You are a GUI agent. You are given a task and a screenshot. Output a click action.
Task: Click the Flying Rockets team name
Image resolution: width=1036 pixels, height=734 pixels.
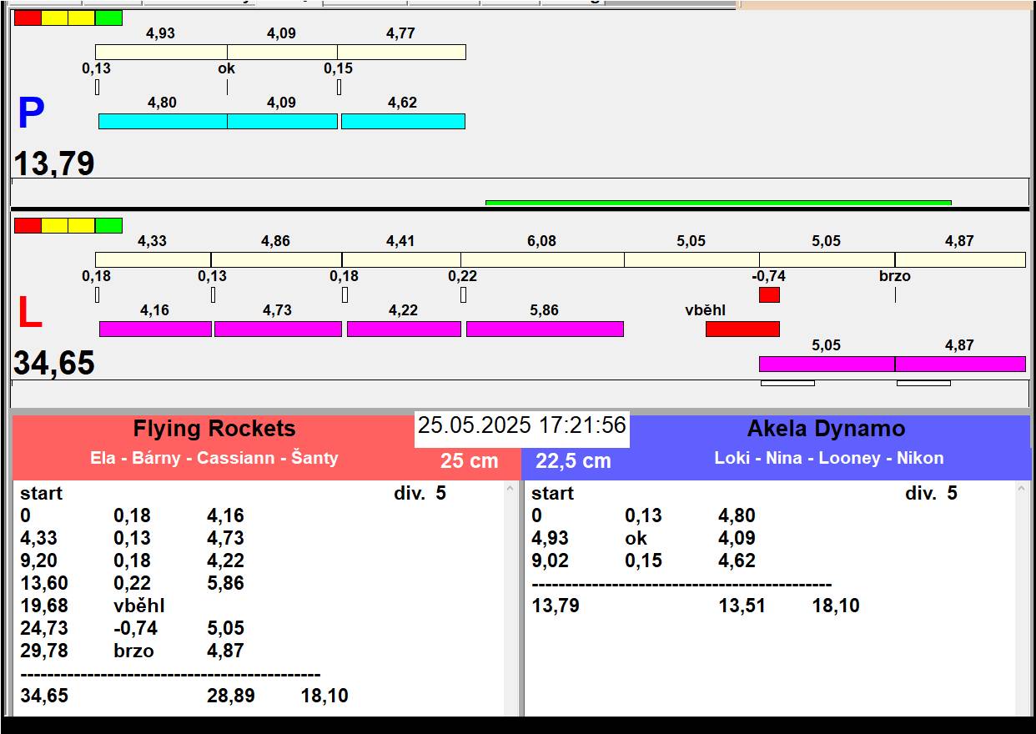[214, 429]
